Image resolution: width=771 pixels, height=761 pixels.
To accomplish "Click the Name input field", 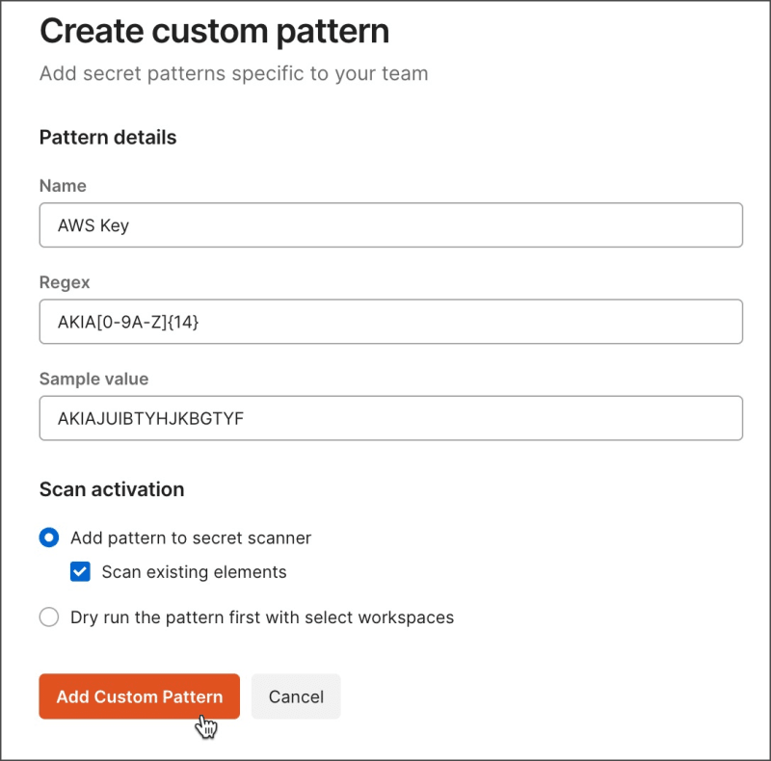I will pos(390,225).
